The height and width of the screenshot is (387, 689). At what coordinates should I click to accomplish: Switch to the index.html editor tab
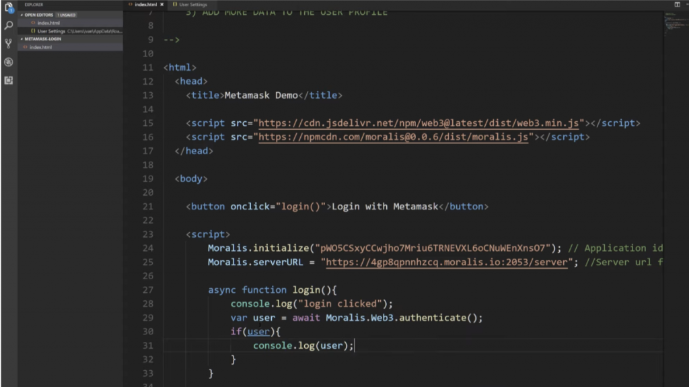pyautogui.click(x=145, y=5)
